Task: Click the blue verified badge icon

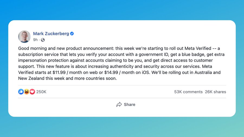Action: click(x=72, y=34)
